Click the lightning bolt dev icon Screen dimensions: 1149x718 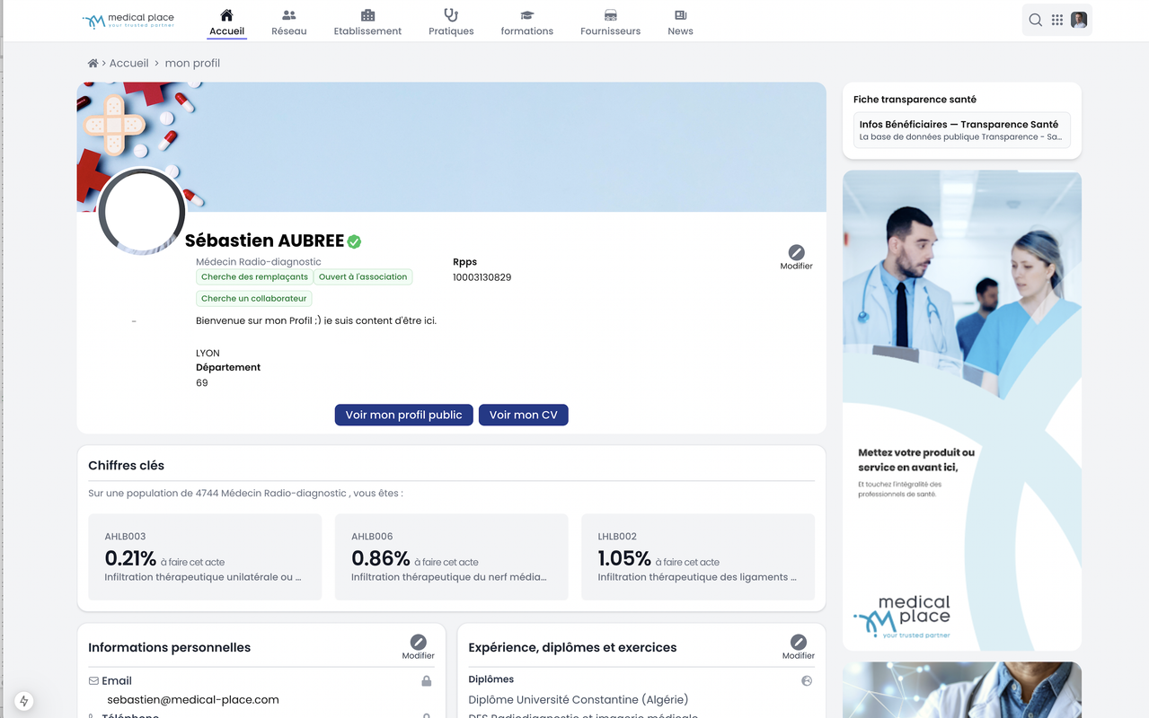click(x=24, y=702)
